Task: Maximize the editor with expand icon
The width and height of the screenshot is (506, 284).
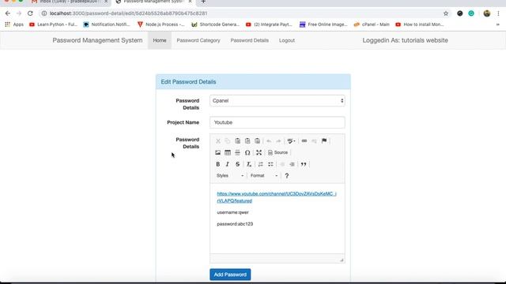Action: [x=259, y=152]
